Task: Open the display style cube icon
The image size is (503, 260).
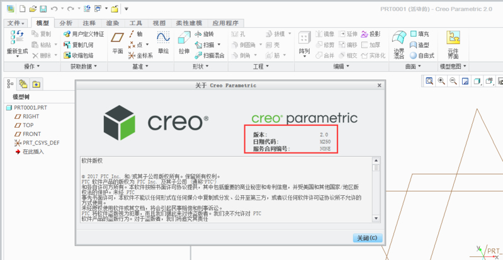Action: [x=477, y=81]
